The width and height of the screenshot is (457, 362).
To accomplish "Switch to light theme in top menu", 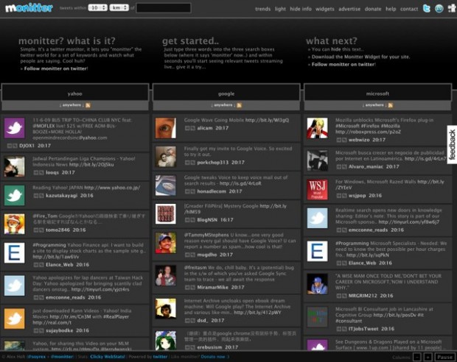I will point(280,9).
